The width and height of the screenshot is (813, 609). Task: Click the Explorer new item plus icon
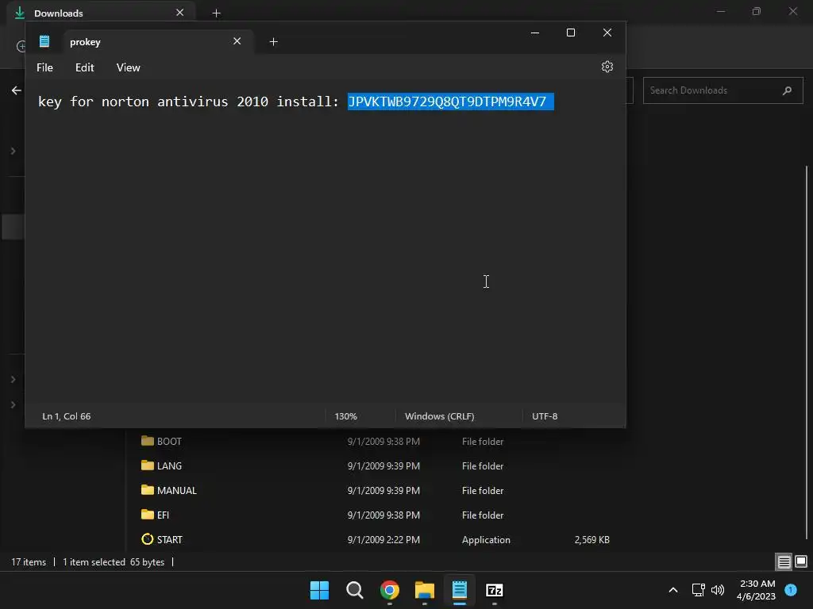[21, 47]
